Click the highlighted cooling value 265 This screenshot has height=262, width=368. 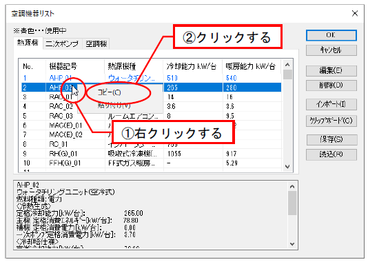(172, 88)
